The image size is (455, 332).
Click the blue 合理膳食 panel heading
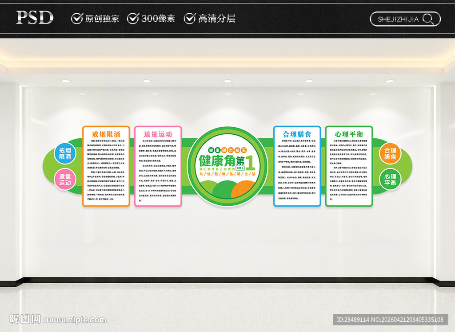(x=297, y=134)
